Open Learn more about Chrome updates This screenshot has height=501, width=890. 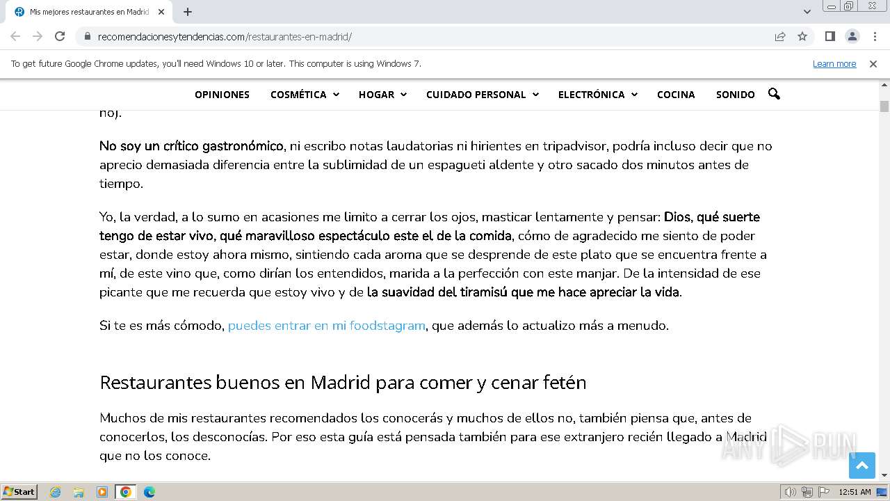click(834, 63)
